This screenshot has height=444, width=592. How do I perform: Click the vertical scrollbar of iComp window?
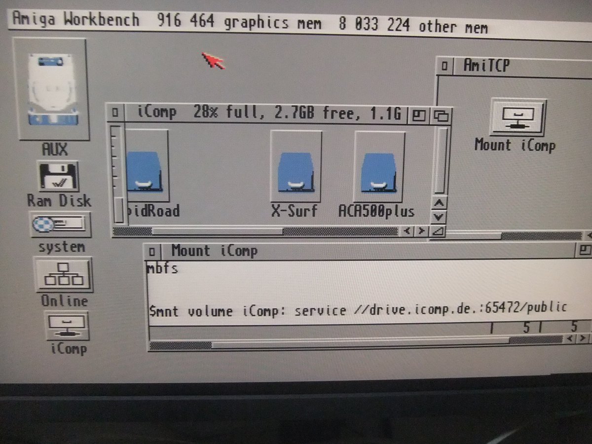[x=440, y=160]
